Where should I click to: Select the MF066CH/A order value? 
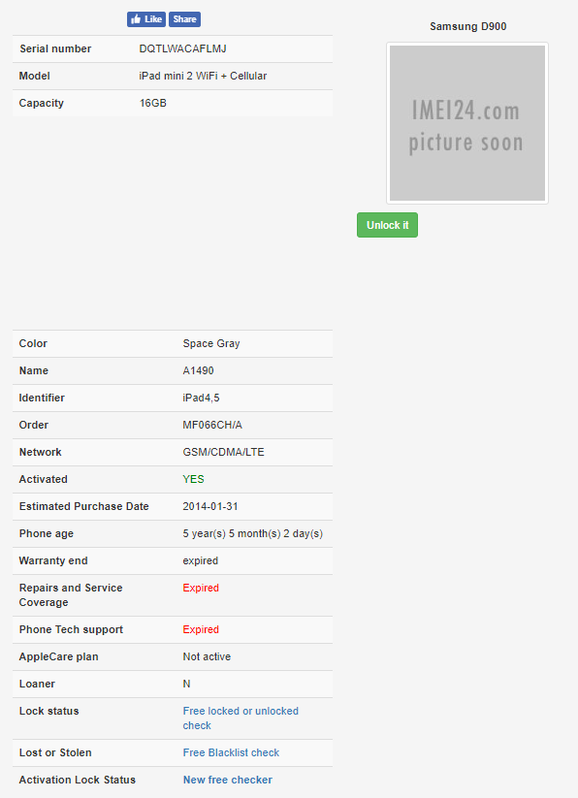212,425
